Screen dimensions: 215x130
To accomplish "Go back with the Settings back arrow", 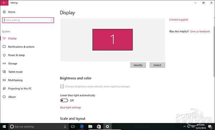I will point(4,3).
